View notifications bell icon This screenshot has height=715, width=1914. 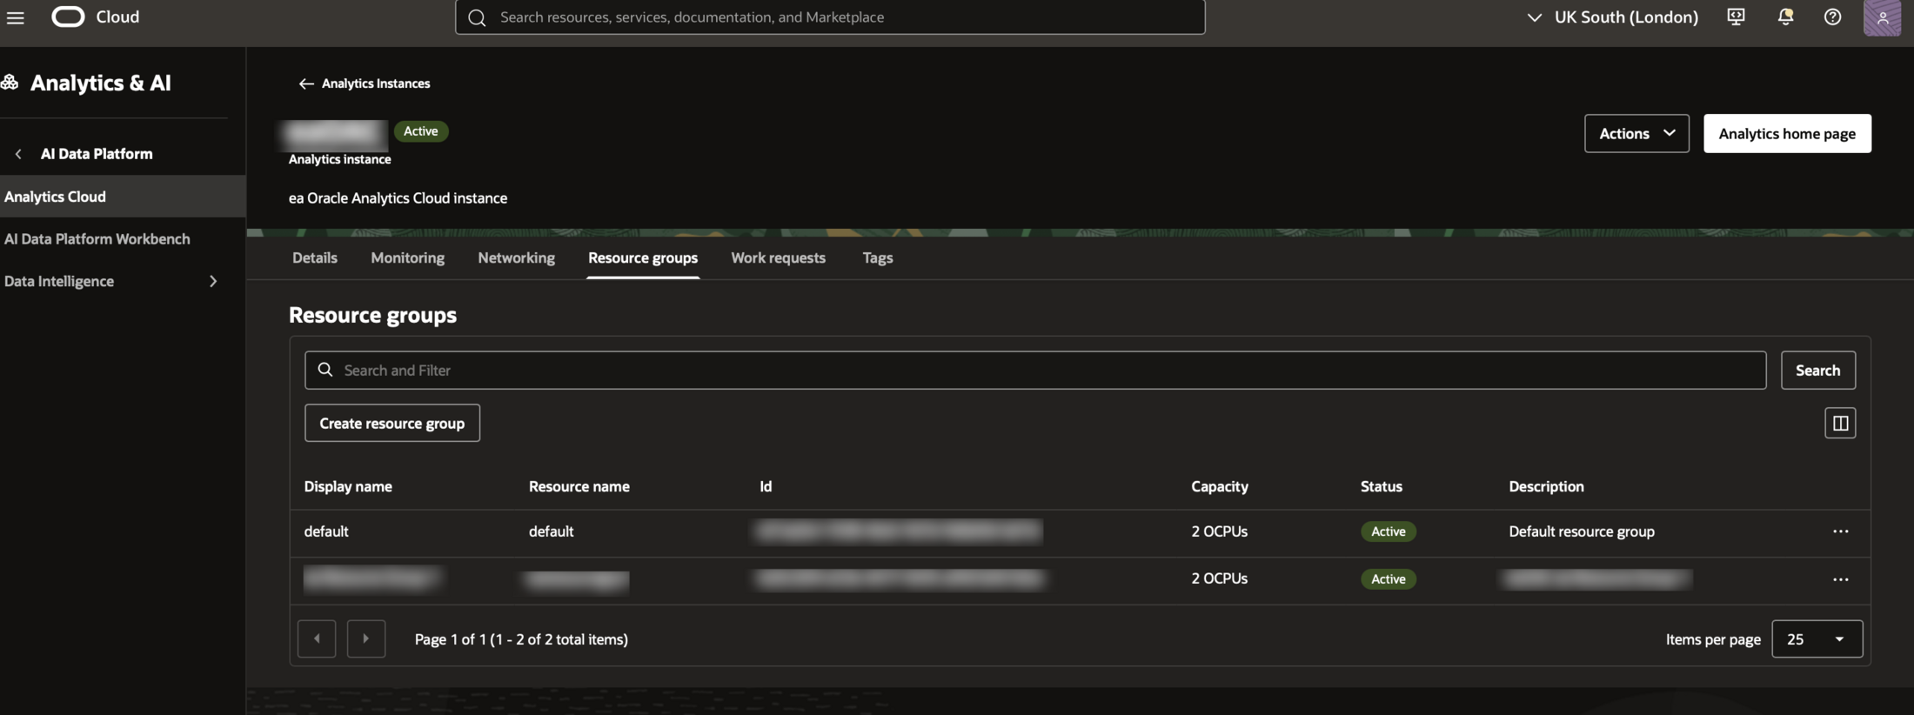[1785, 17]
